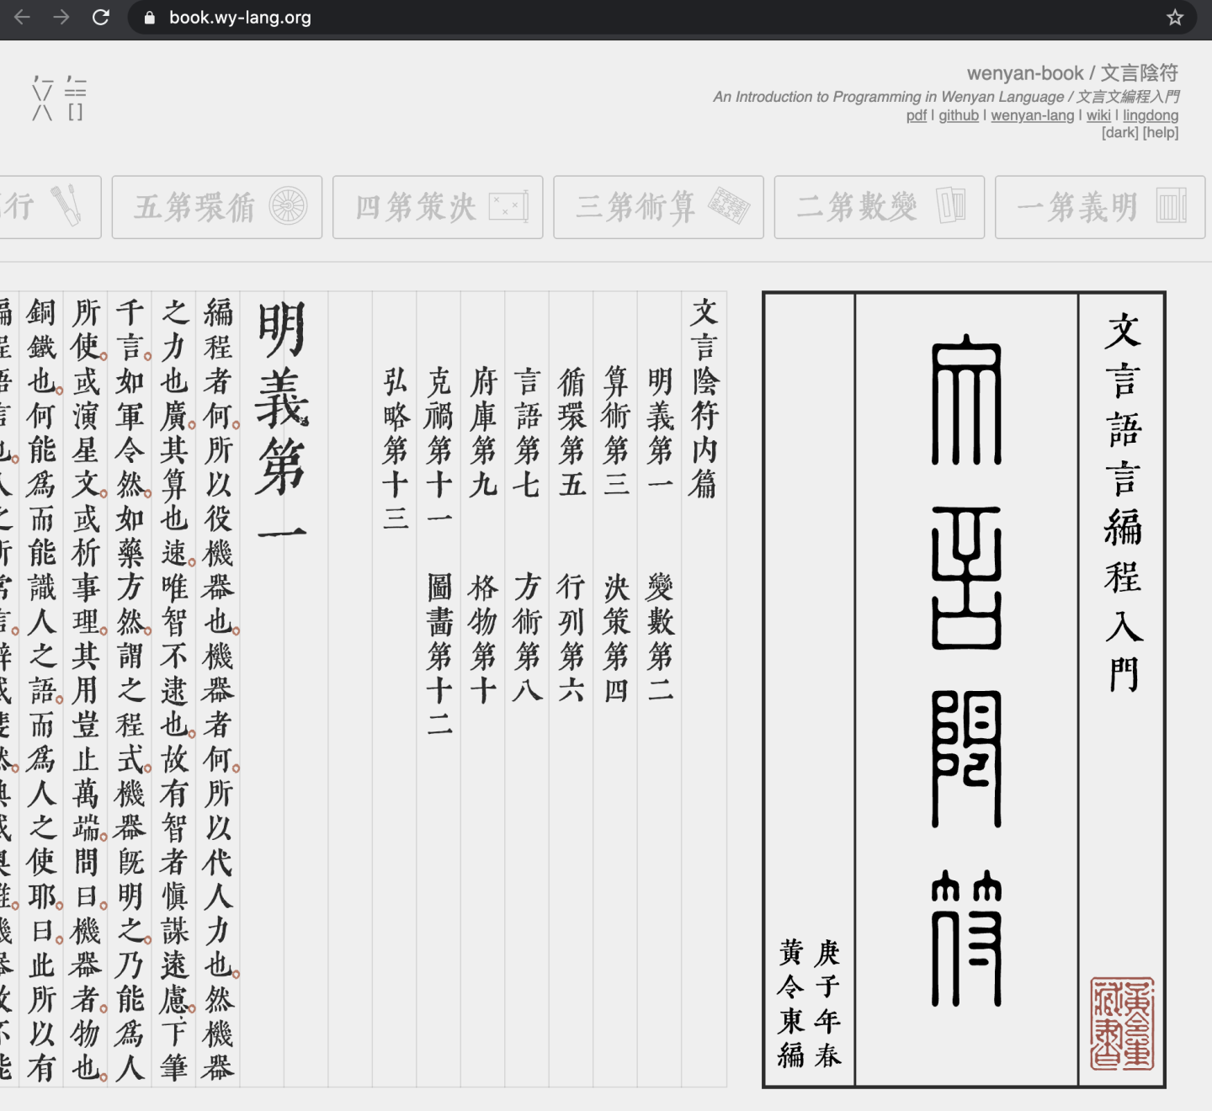Screen dimensions: 1212x1111
Task: Open the pdf link in the header
Action: 916,115
